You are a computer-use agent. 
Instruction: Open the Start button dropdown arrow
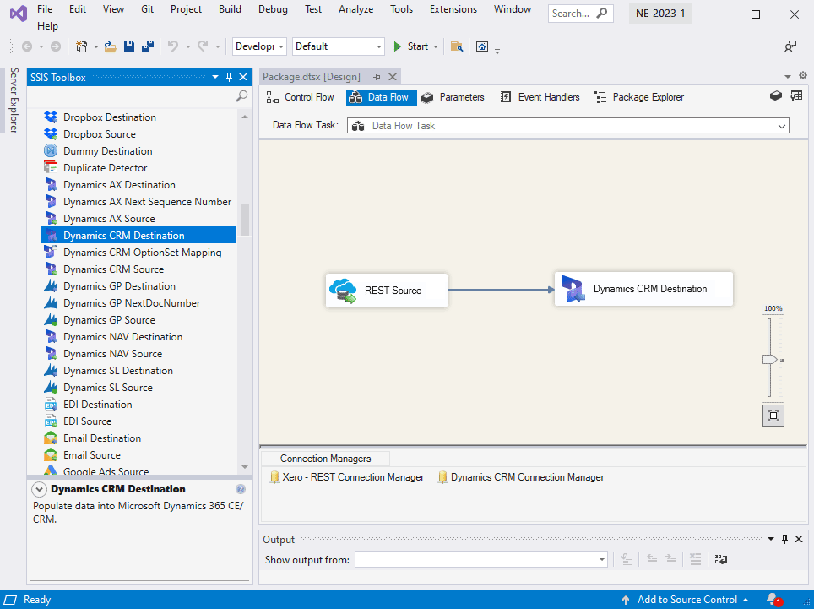pos(436,46)
